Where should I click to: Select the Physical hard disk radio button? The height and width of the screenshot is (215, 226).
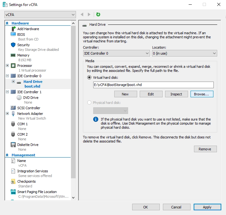pyautogui.click(x=89, y=103)
